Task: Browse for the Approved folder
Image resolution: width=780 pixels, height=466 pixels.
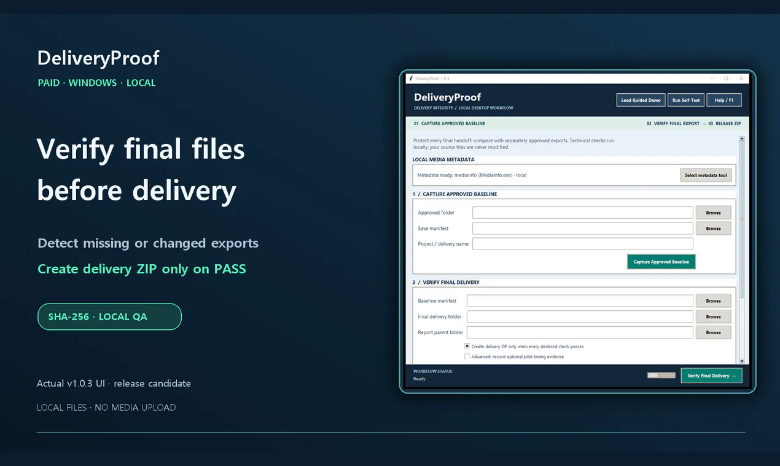Action: pyautogui.click(x=713, y=213)
